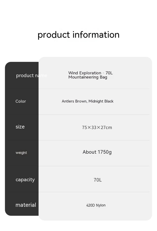Click the "Midnight Black" color text
This screenshot has height=231, width=157.
[x=101, y=101]
